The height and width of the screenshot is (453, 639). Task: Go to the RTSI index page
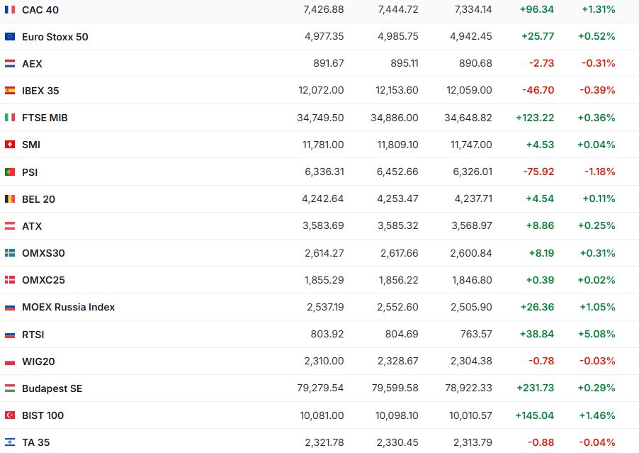point(33,335)
